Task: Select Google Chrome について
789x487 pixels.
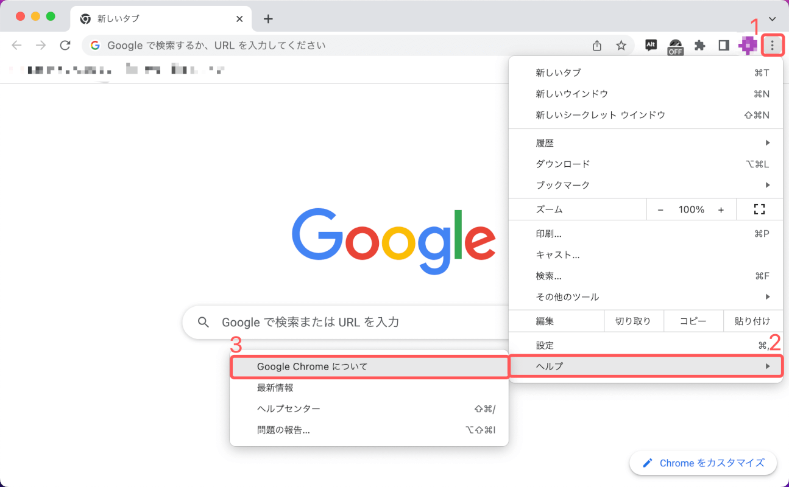Action: pos(369,366)
